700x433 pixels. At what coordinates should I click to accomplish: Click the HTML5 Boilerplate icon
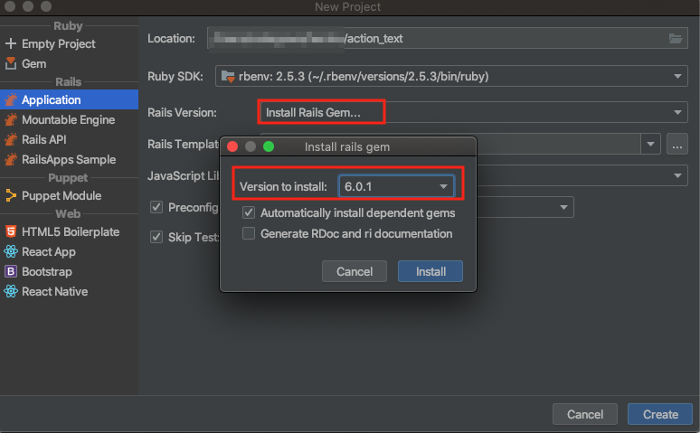(11, 231)
